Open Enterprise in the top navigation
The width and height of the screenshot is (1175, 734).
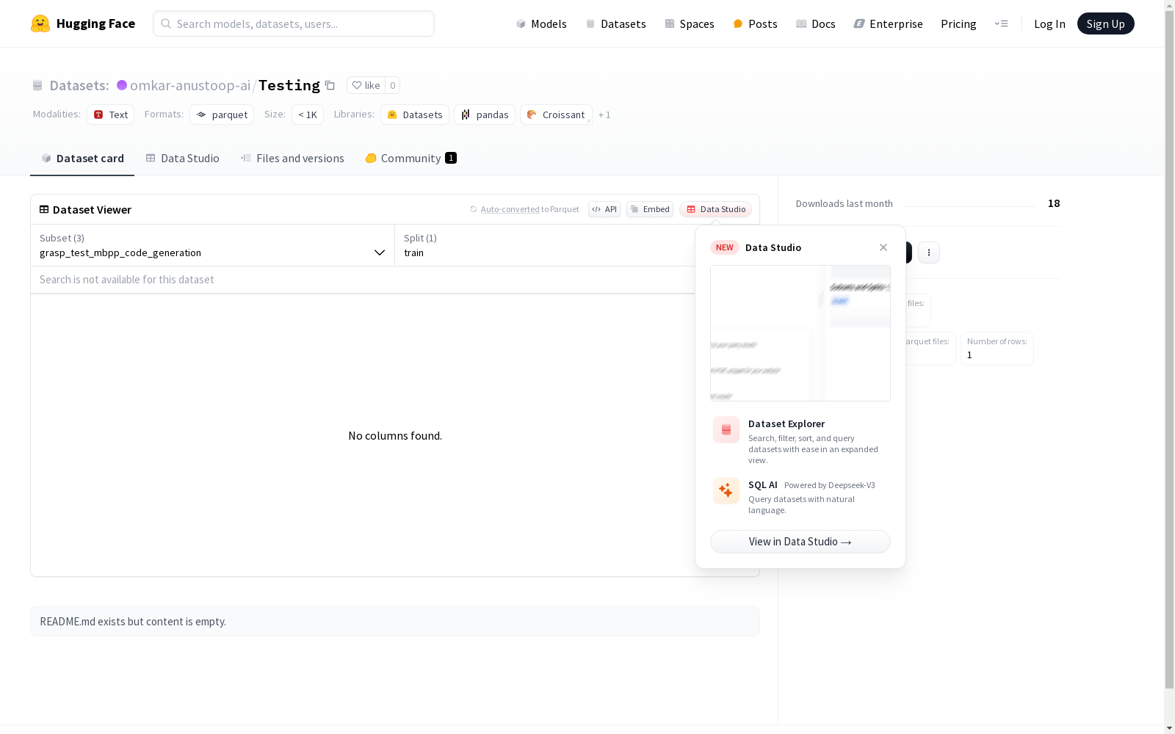889,23
